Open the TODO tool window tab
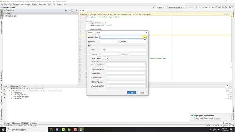 pyautogui.click(x=7, y=123)
